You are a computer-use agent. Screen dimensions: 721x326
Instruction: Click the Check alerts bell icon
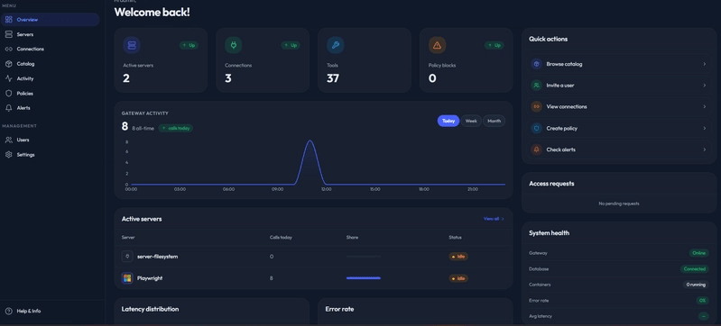537,149
